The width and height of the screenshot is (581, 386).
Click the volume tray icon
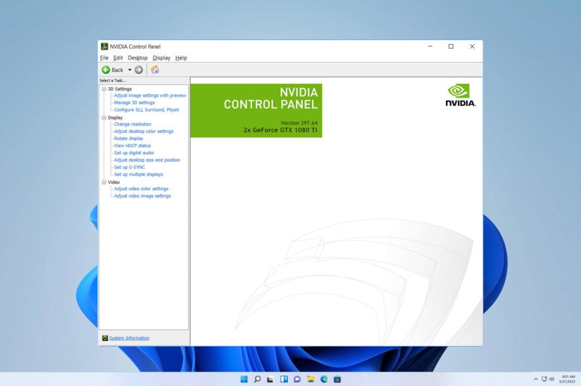pyautogui.click(x=551, y=379)
